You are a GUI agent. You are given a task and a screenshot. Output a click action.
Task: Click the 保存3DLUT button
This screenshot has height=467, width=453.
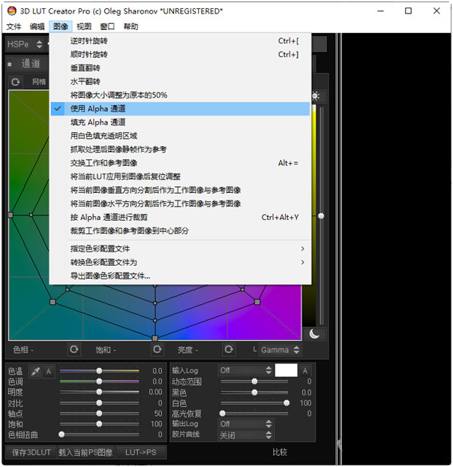(29, 452)
